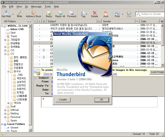Sort by Sender column header
Viewport: 165px width, 137px height.
coord(119,21)
